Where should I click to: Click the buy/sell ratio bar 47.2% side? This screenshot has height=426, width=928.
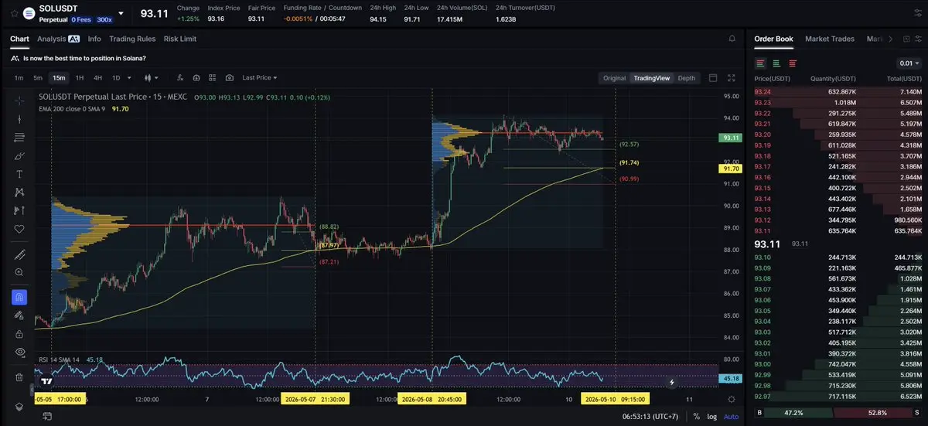[x=793, y=414]
